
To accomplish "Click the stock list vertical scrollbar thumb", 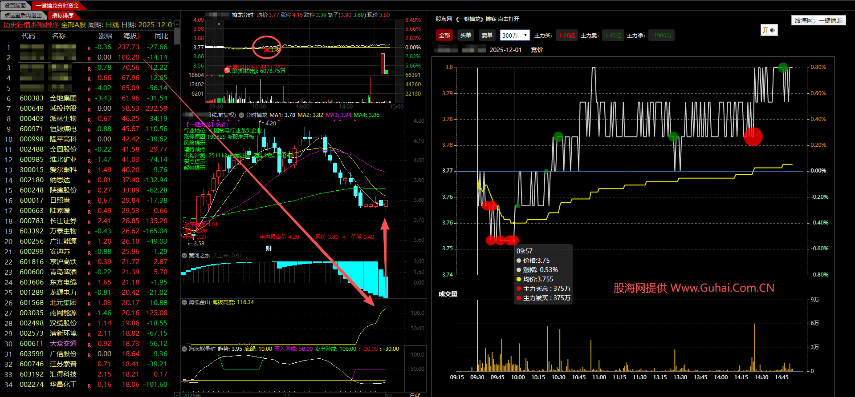I will pyautogui.click(x=177, y=36).
